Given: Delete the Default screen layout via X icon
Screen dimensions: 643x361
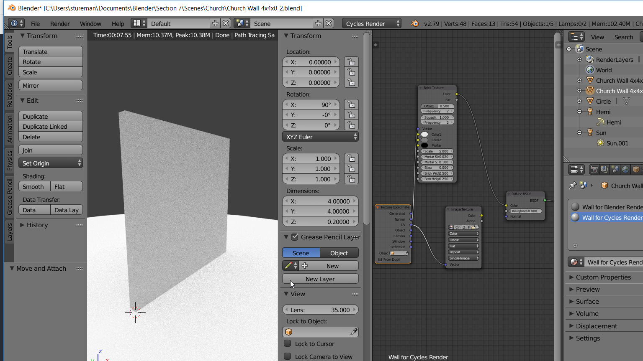Looking at the screenshot, I should [226, 23].
